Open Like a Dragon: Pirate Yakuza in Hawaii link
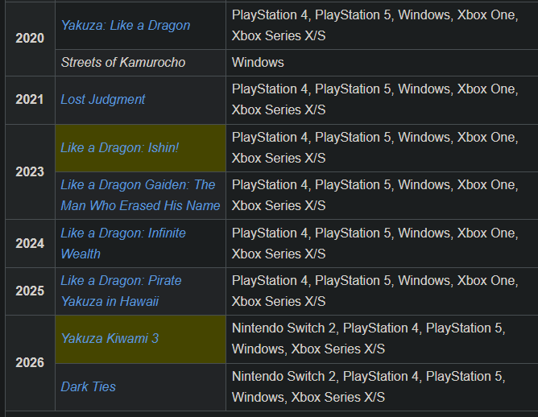The height and width of the screenshot is (417, 538). pos(121,291)
